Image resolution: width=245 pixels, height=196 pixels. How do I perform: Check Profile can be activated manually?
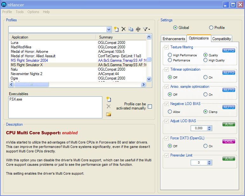click(x=150, y=106)
